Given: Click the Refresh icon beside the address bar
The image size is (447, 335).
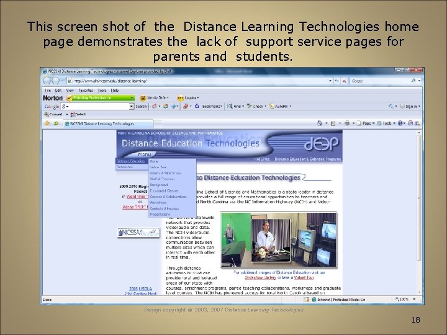Looking at the screenshot, I should [337, 81].
